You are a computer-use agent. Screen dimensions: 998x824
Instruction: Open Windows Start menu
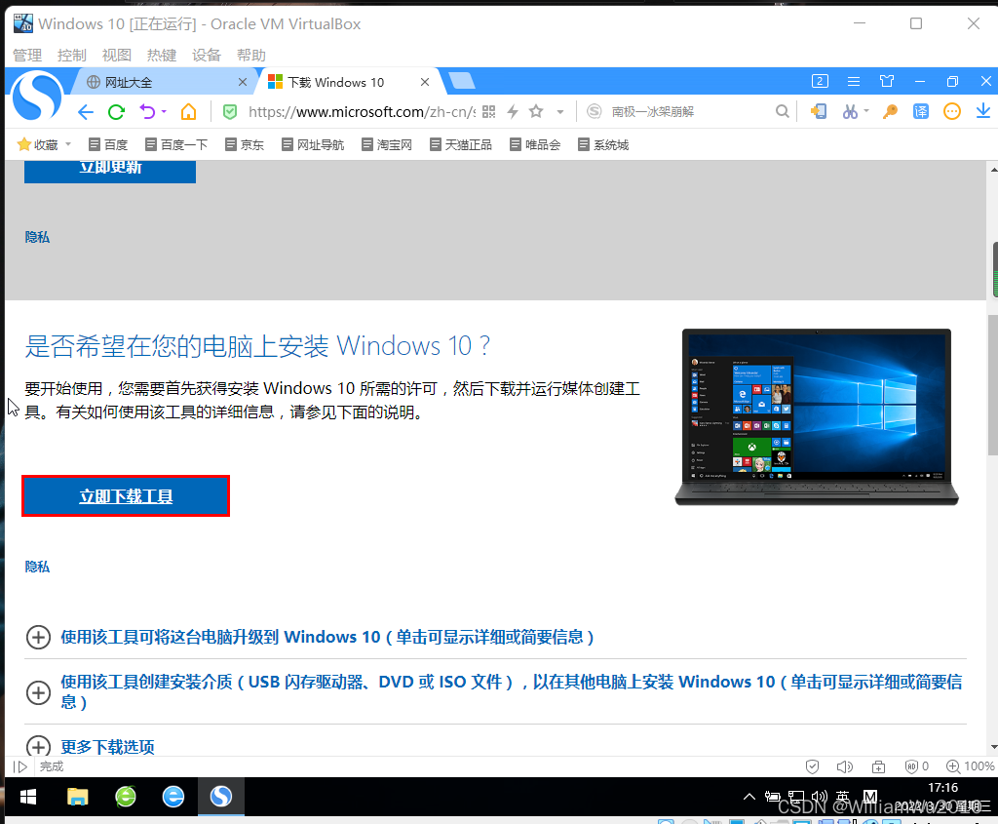tap(28, 797)
